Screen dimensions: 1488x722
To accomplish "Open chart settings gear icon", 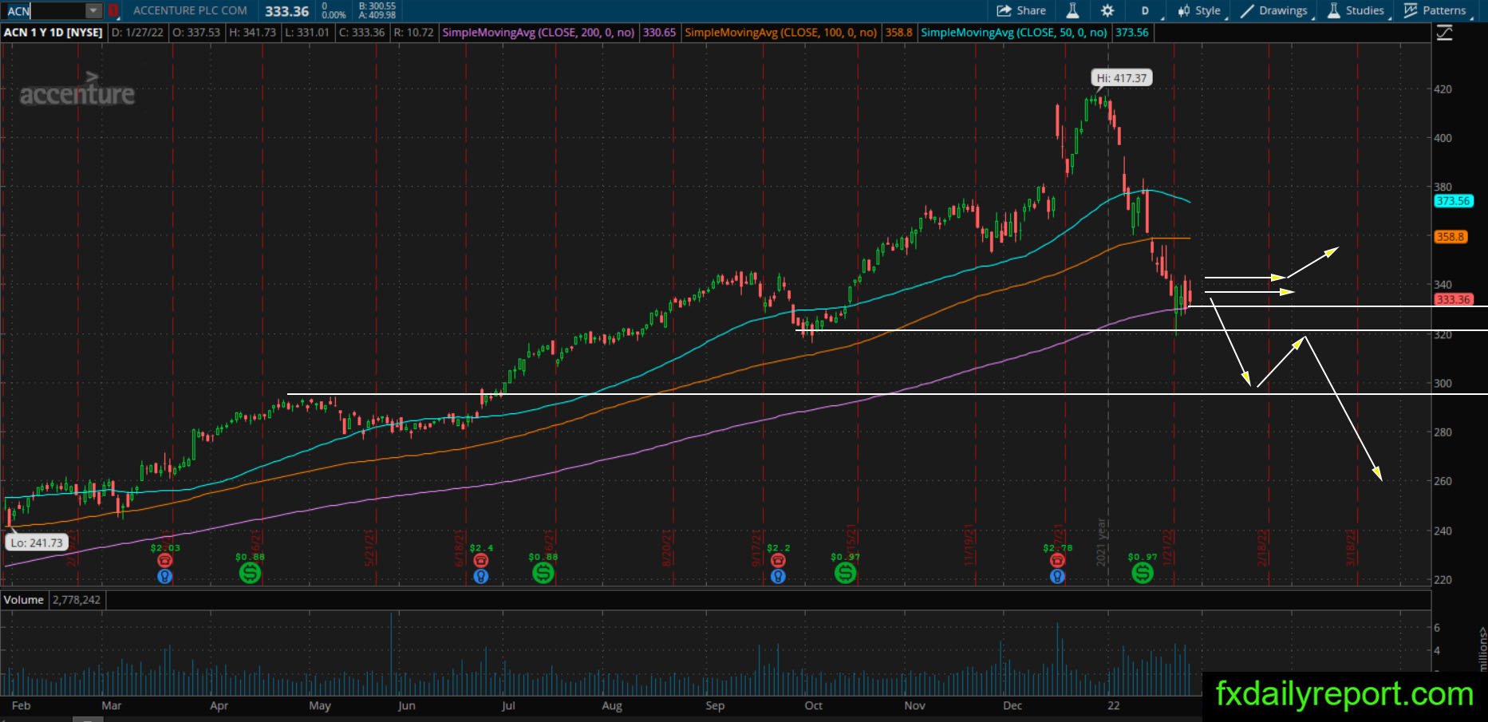I will pos(1107,10).
